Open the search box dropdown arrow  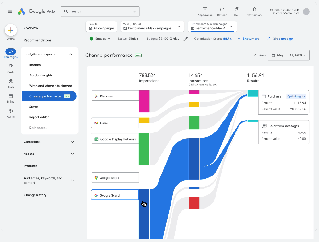coord(134,11)
